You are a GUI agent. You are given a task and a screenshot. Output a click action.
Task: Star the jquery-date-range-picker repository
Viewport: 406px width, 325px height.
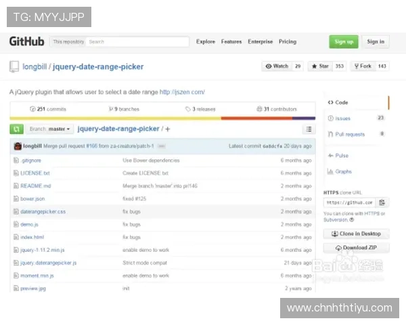(321, 66)
